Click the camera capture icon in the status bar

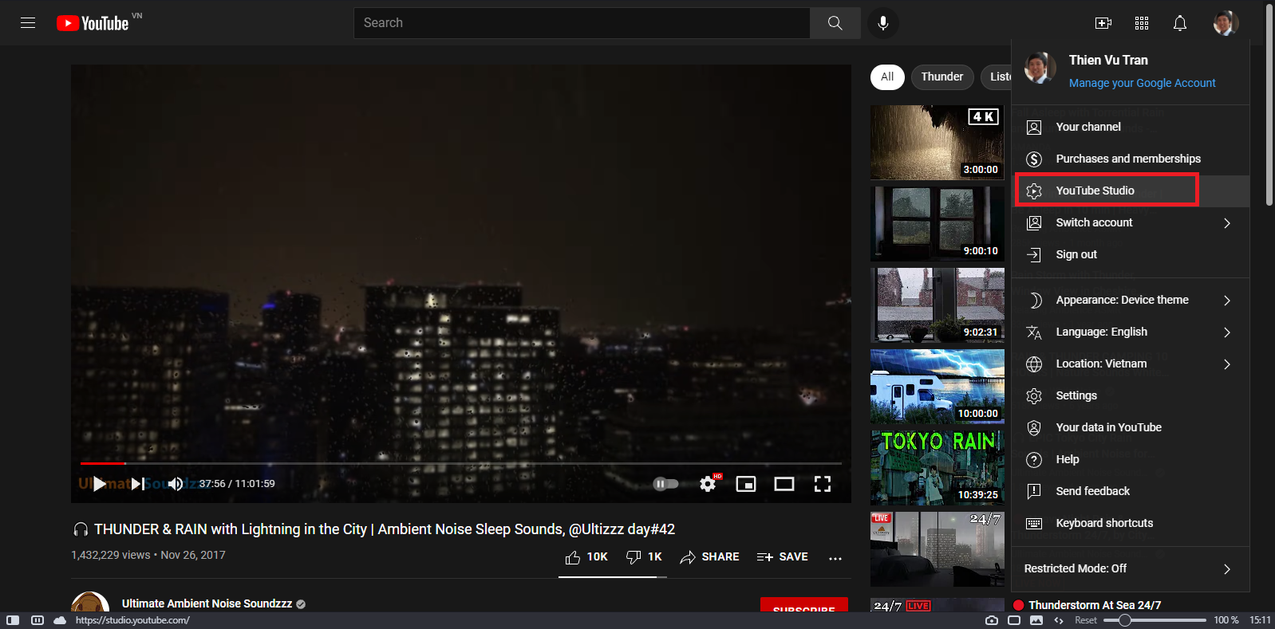pos(991,620)
